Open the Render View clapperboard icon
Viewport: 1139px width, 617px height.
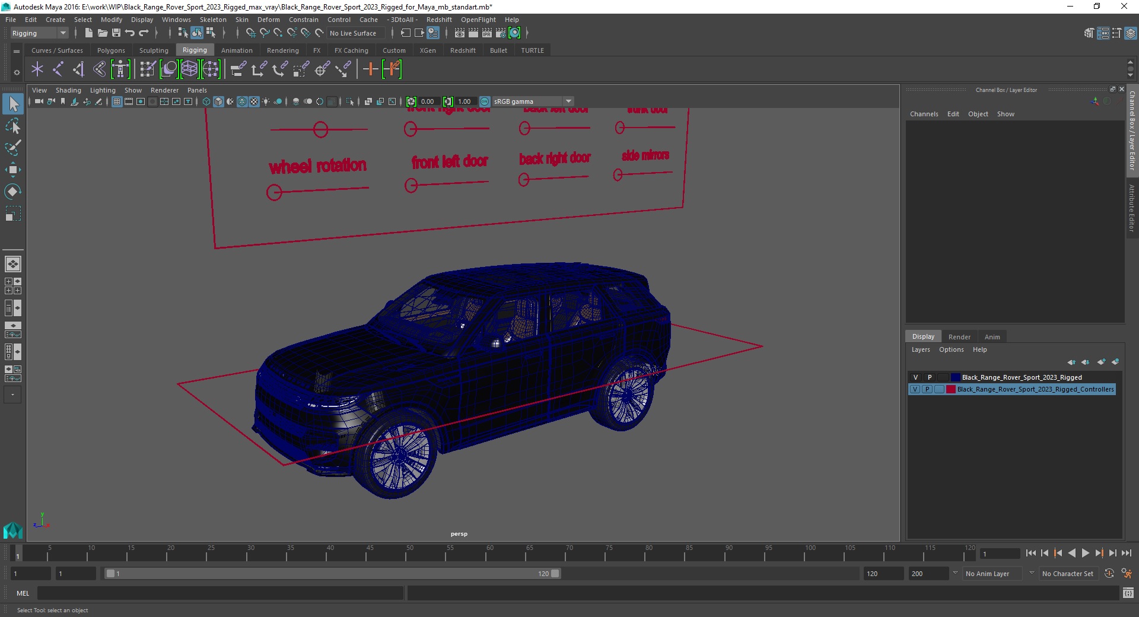click(460, 33)
